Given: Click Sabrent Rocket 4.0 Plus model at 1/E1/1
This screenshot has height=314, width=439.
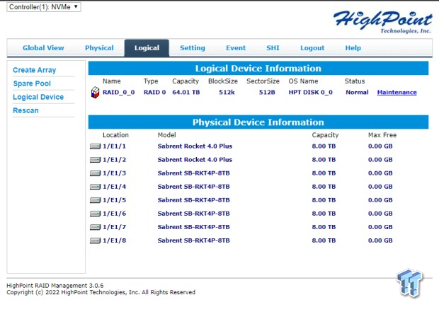Looking at the screenshot, I should [195, 146].
